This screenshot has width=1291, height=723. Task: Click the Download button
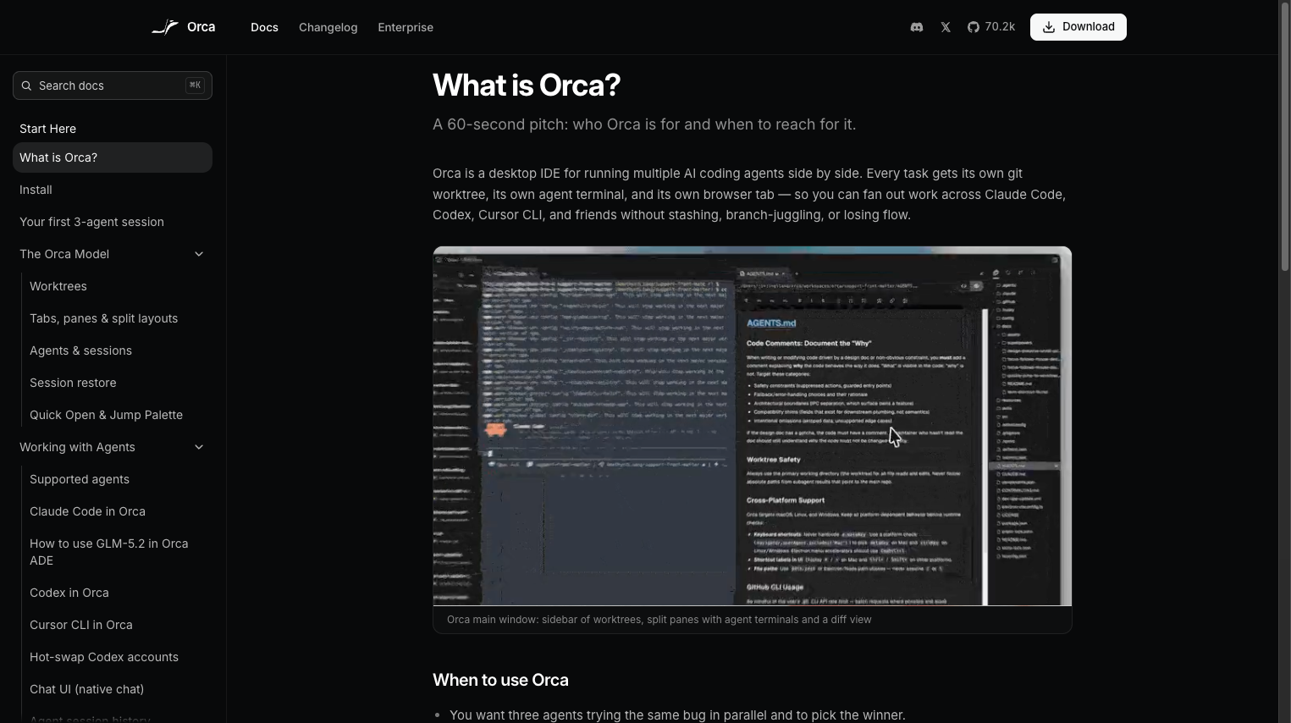[x=1078, y=27]
